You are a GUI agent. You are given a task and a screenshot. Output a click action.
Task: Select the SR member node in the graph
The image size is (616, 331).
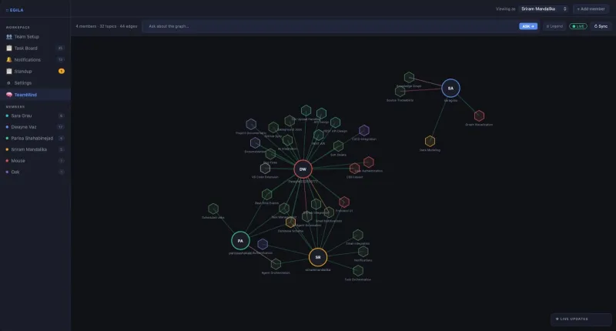[318, 257]
